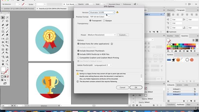Open the zoom level 52% dropdown

tap(9, 106)
